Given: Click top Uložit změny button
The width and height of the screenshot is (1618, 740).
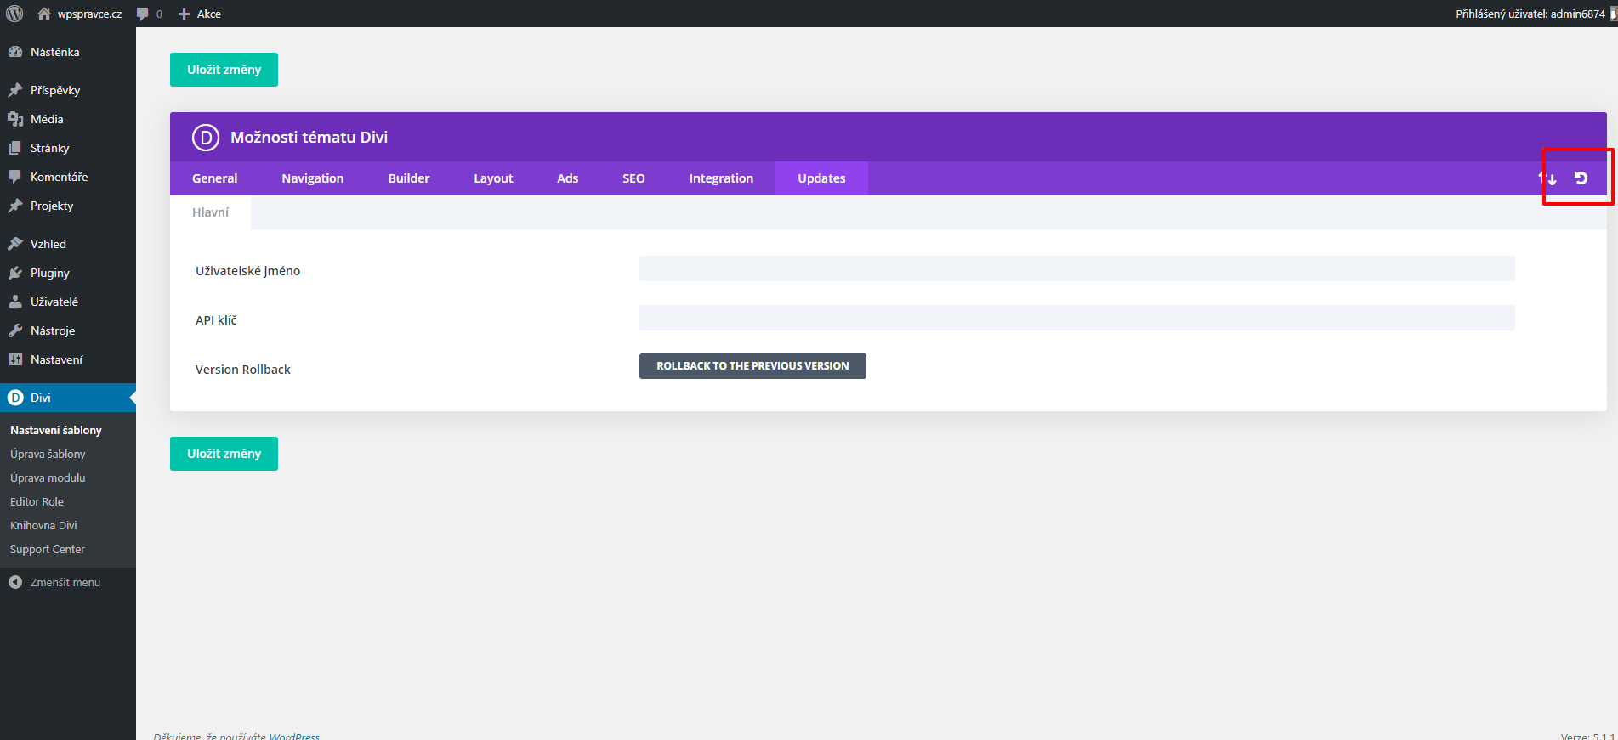Looking at the screenshot, I should pyautogui.click(x=224, y=70).
